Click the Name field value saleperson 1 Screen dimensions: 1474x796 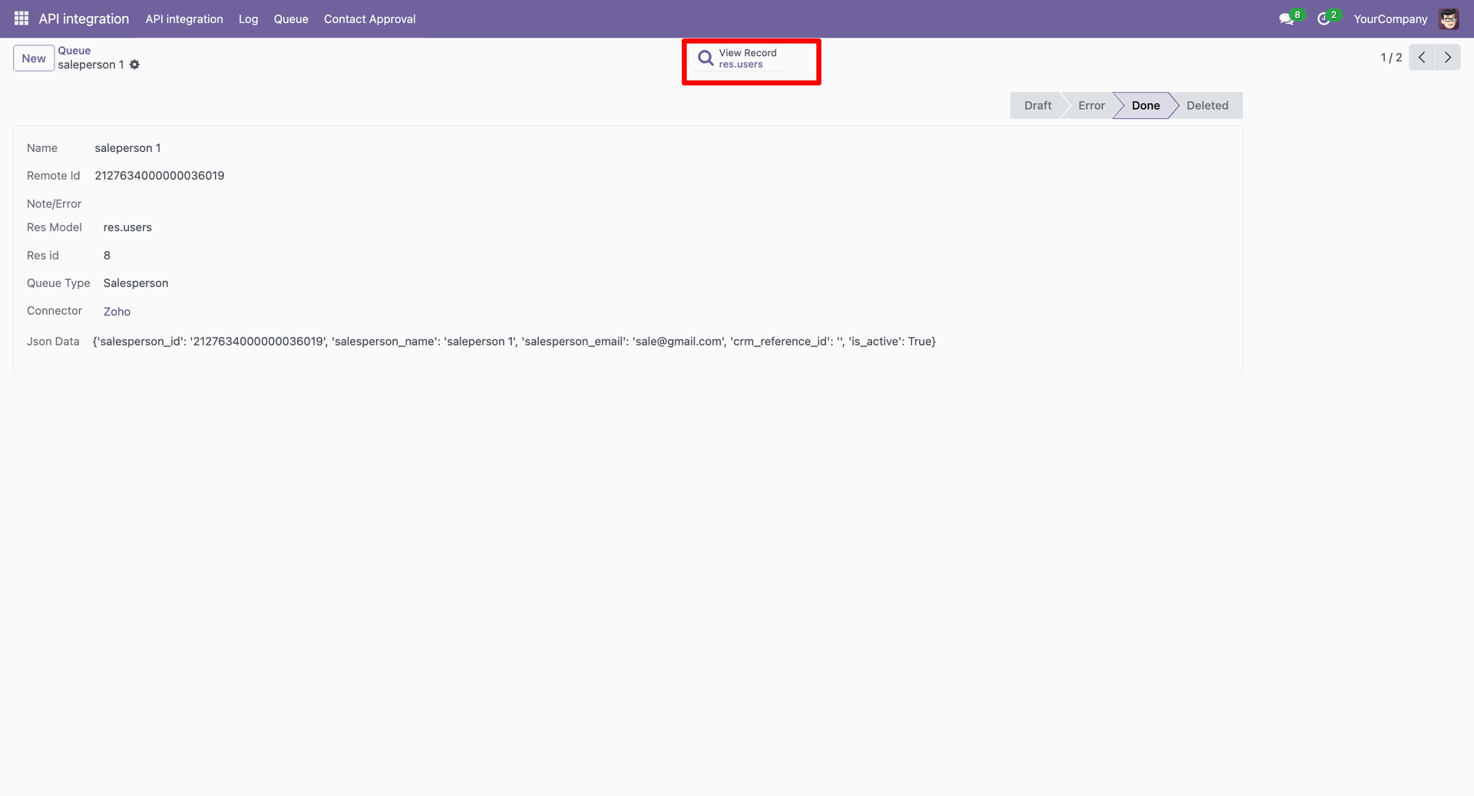click(x=127, y=148)
